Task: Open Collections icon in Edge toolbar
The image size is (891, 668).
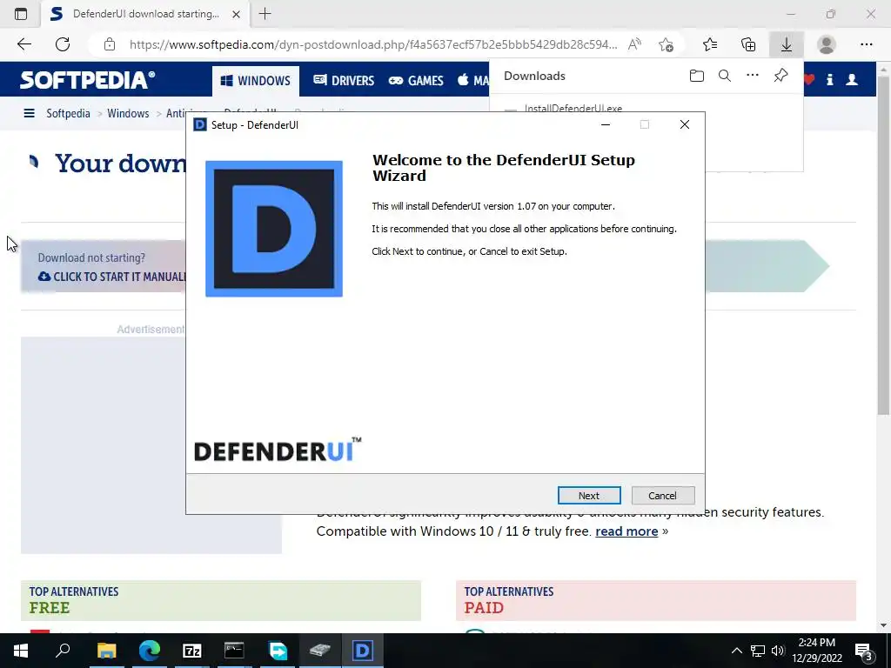Action: coord(748,44)
